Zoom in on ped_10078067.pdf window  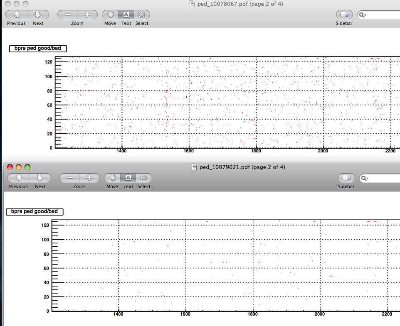click(x=87, y=15)
